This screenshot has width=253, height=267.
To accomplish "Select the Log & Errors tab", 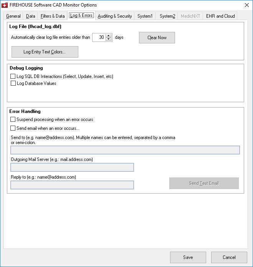I will coord(81,15).
